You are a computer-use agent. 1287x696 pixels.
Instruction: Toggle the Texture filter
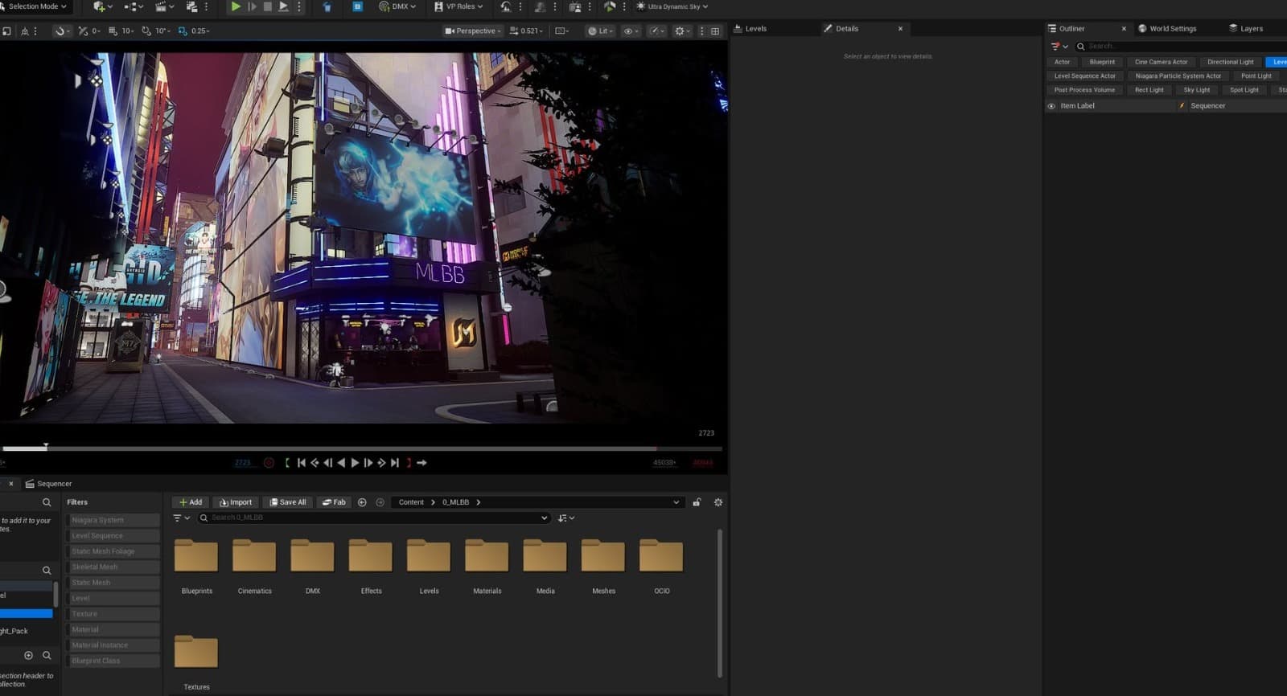point(113,614)
